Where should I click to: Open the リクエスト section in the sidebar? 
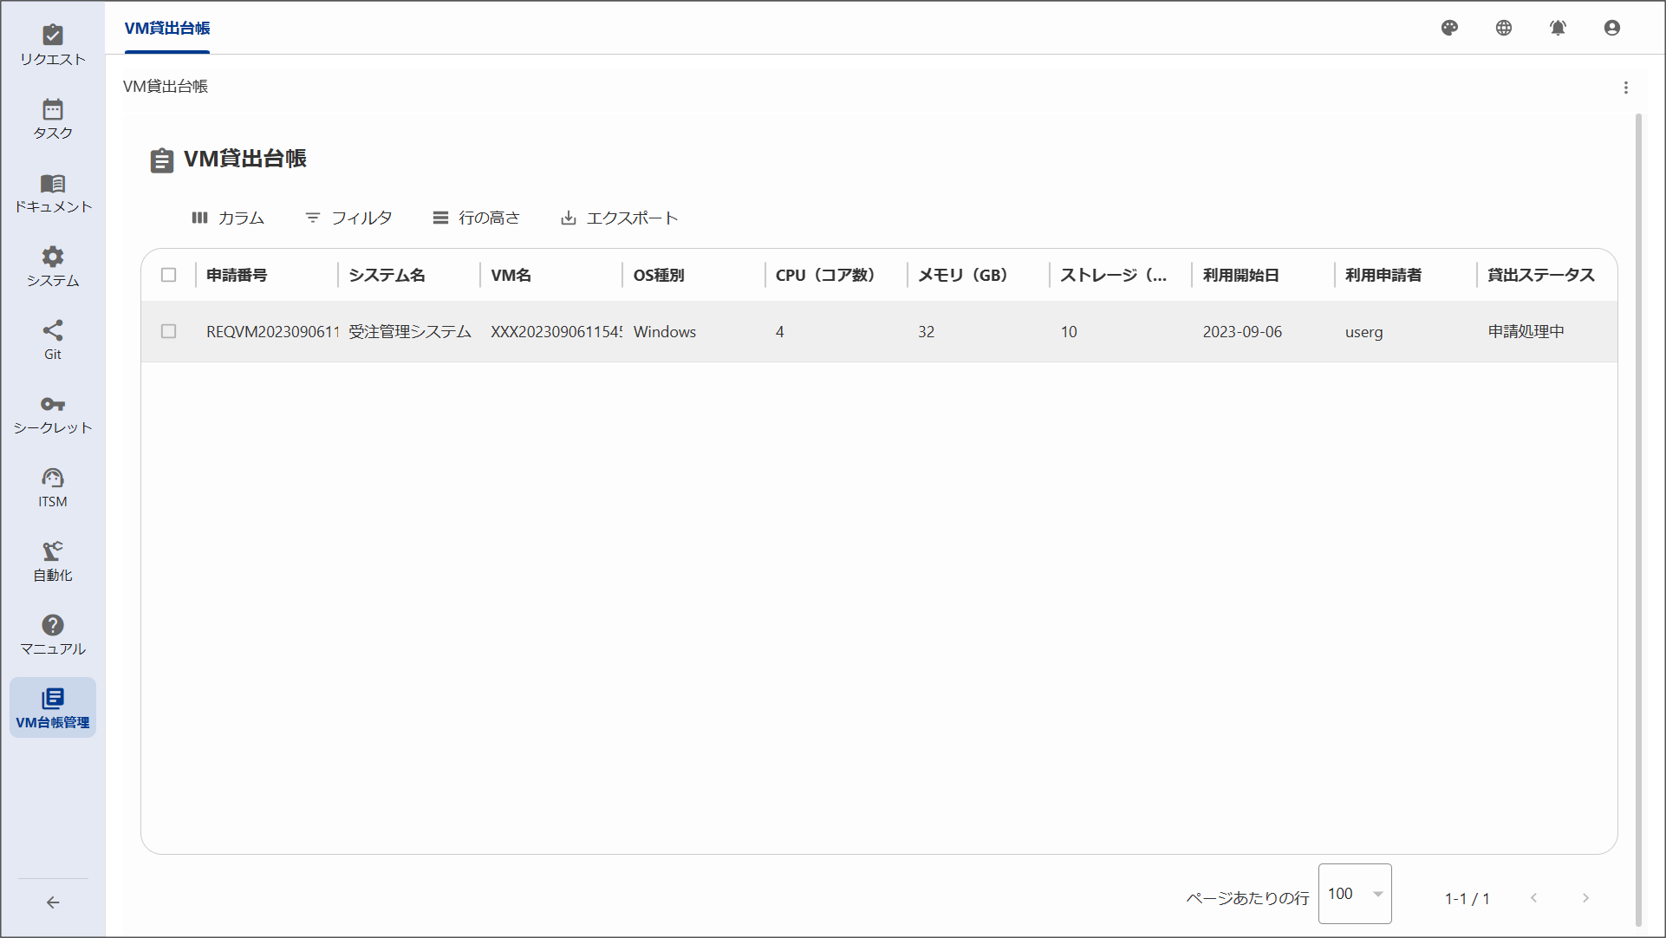point(53,42)
